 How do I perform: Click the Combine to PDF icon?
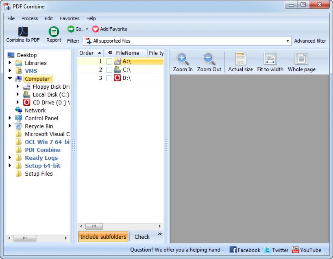[x=23, y=31]
